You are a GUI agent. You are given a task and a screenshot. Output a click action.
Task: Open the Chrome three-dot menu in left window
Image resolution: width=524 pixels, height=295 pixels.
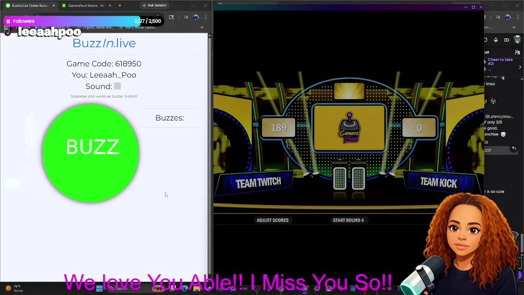206,17
